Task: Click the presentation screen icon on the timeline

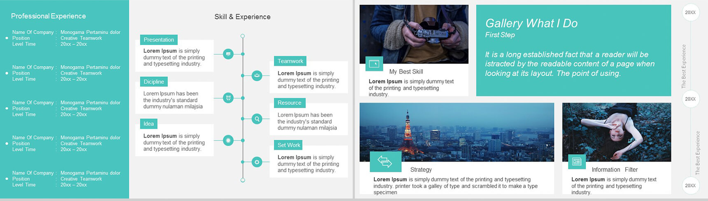Action: point(228,54)
